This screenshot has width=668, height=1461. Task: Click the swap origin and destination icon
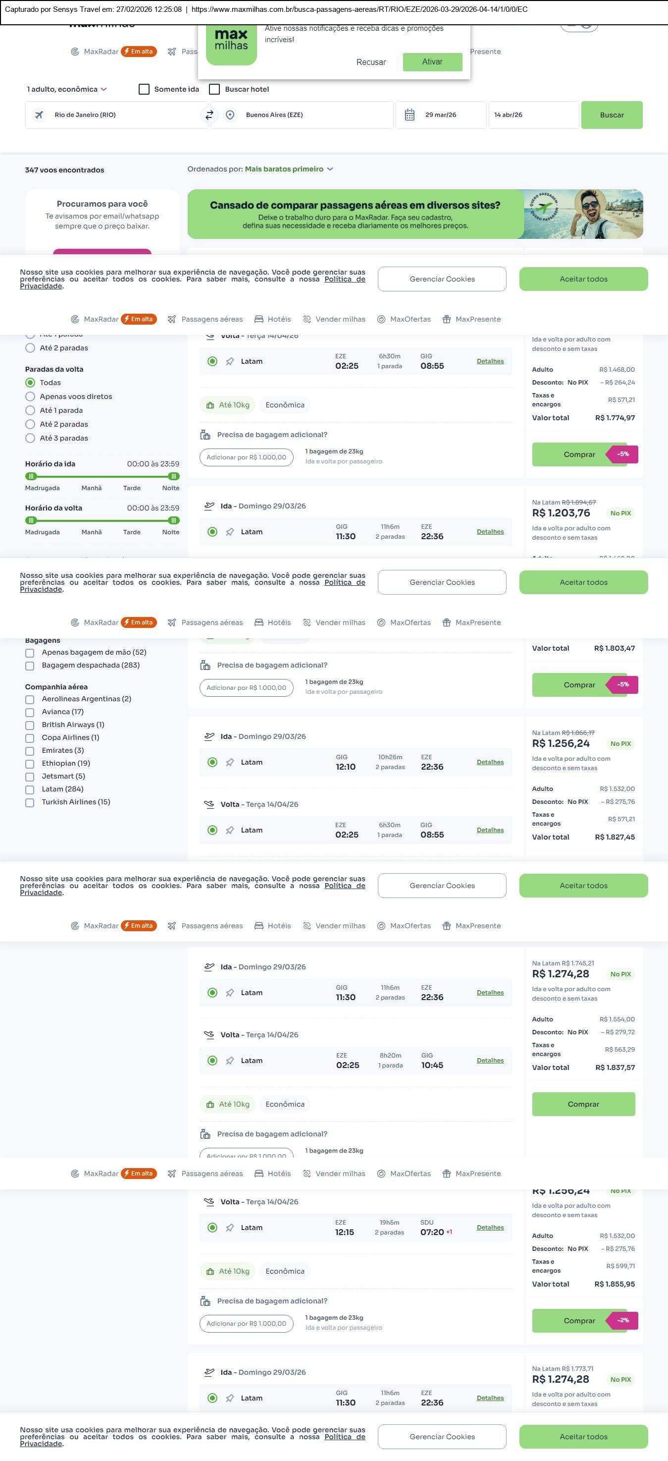click(x=209, y=114)
